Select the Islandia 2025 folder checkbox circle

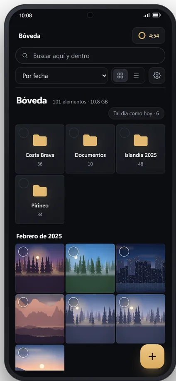(124, 133)
